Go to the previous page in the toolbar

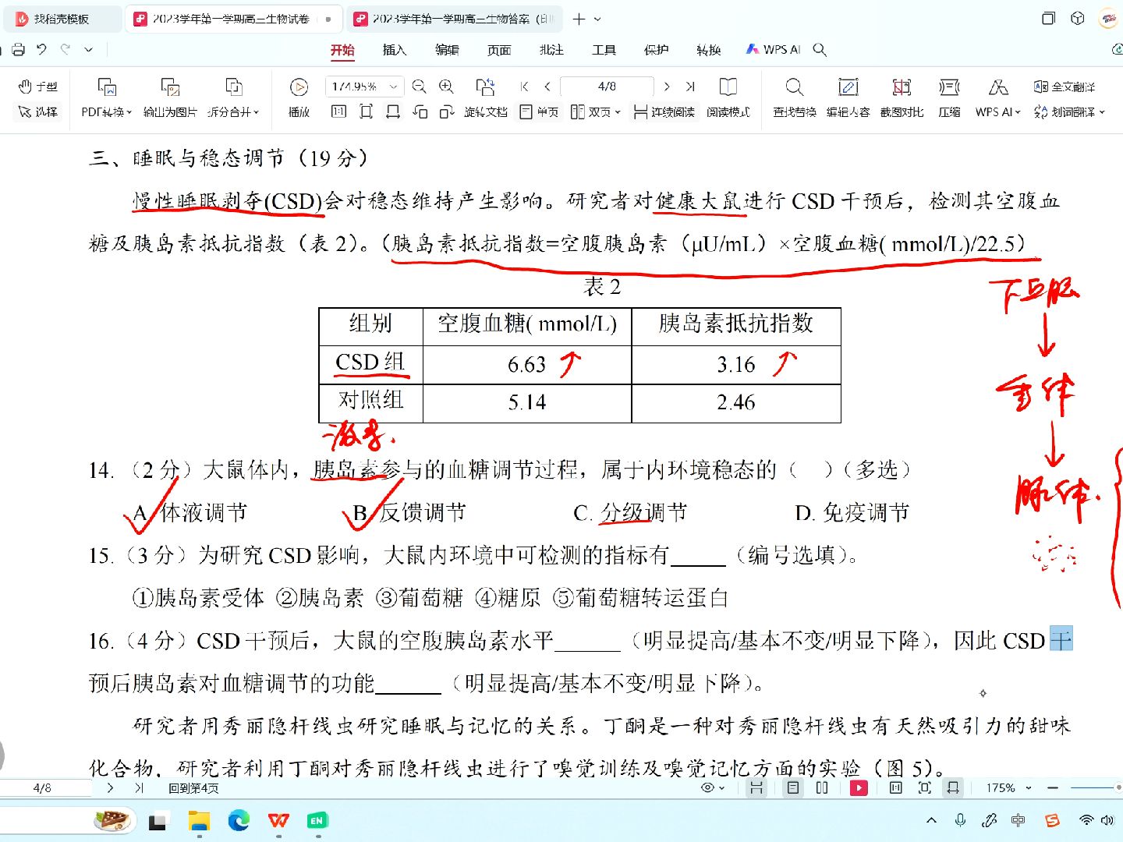[547, 87]
